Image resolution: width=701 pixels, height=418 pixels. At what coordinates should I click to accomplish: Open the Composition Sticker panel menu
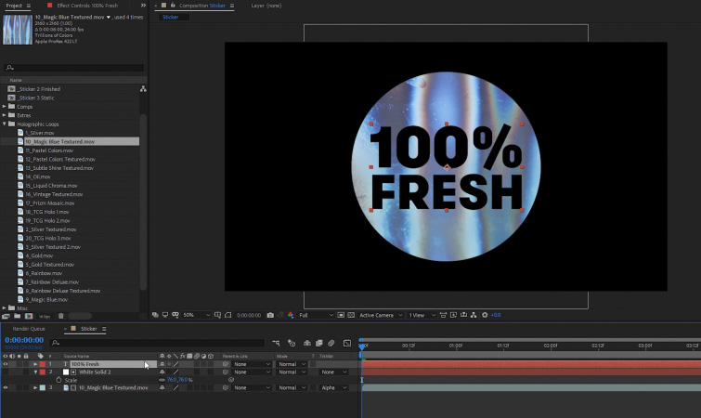tap(231, 6)
